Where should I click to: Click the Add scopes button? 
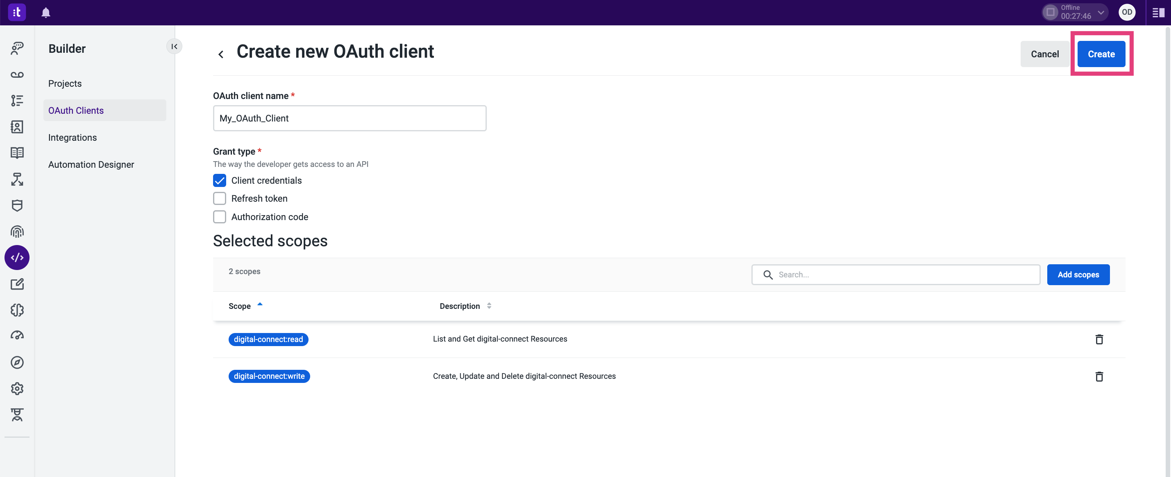[x=1078, y=274]
